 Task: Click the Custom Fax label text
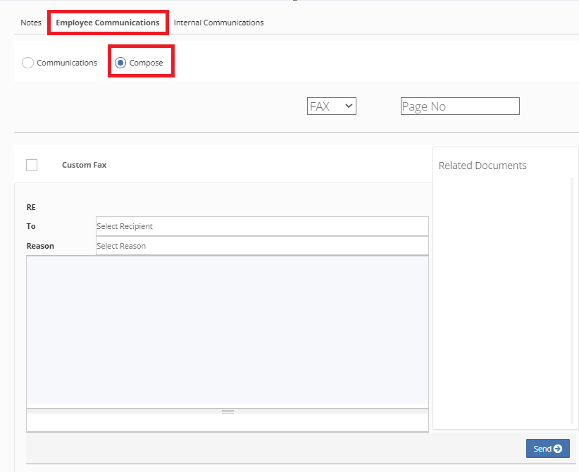coord(84,165)
